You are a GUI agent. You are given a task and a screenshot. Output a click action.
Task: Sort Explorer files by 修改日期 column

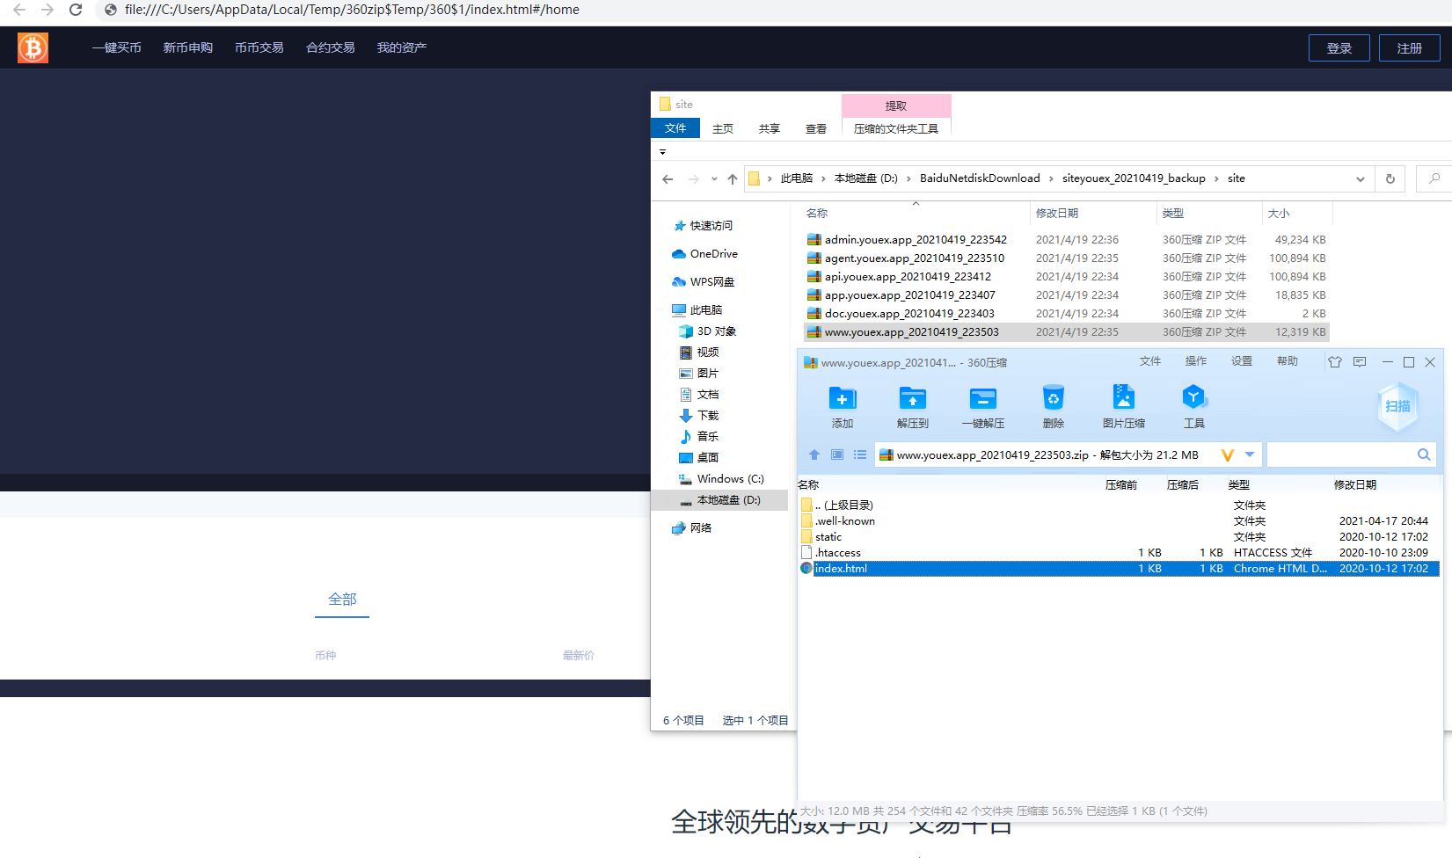click(x=1057, y=214)
